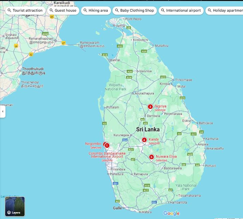Click the Kandy map pin numbered 4
Screen dimensions: 243x219
coord(144,140)
